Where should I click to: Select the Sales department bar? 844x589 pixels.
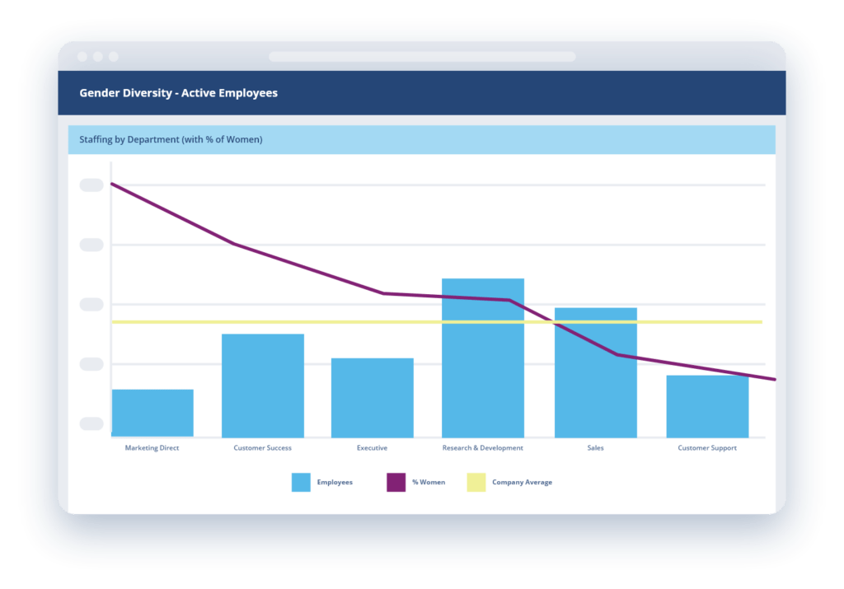tap(596, 372)
